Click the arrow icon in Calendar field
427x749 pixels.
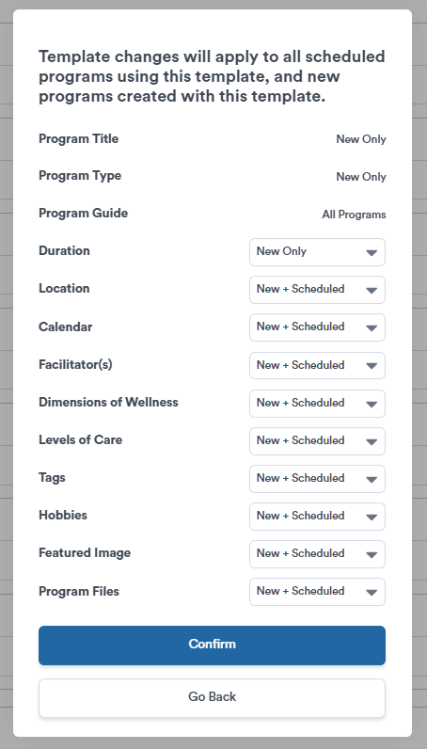tap(372, 328)
